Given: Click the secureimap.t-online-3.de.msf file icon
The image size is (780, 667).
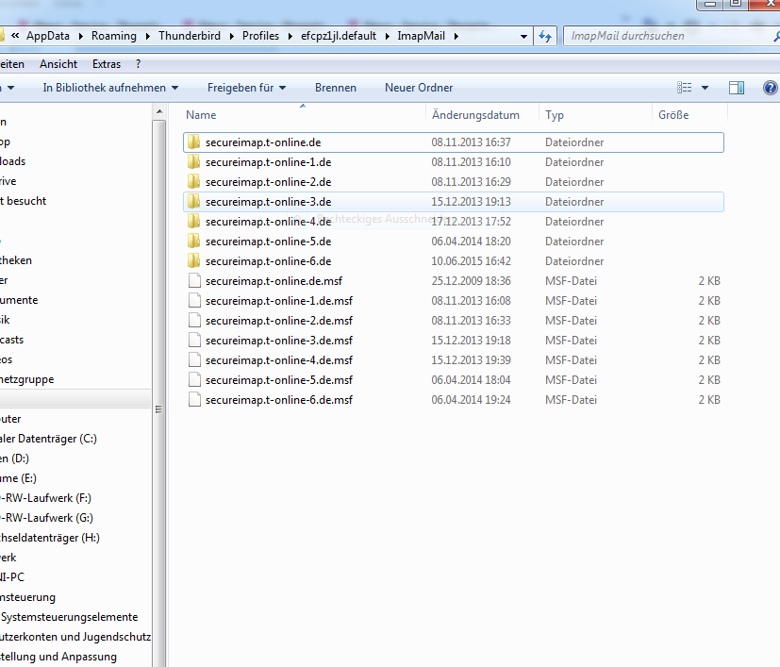Looking at the screenshot, I should [x=194, y=341].
